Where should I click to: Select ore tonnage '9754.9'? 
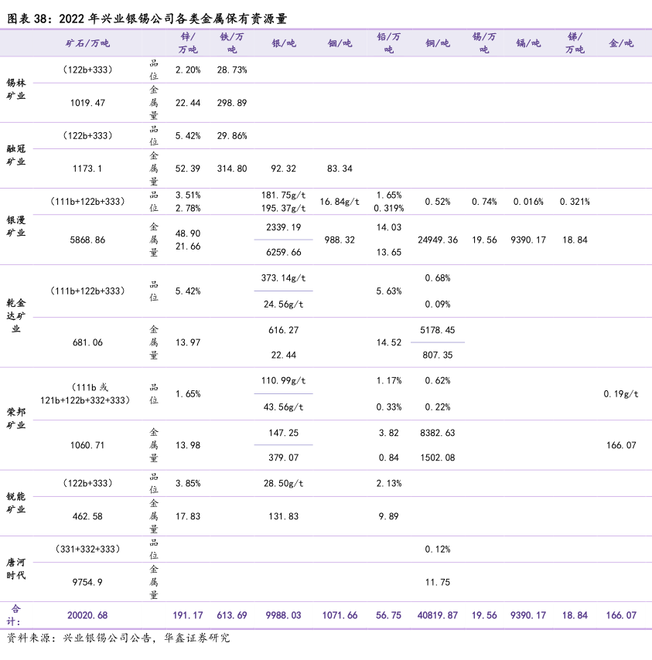[x=87, y=583]
